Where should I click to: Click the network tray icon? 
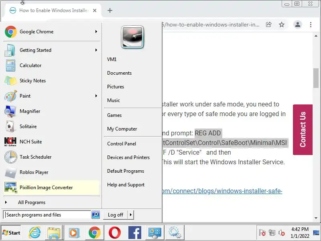(x=272, y=233)
